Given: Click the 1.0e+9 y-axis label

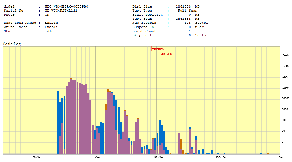Looking at the screenshot, I should point(285,55).
